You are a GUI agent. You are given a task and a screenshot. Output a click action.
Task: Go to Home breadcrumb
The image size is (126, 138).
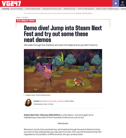click(18, 17)
